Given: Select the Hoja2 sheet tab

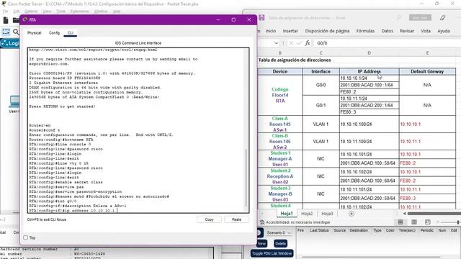Looking at the screenshot, I should click(x=307, y=214).
